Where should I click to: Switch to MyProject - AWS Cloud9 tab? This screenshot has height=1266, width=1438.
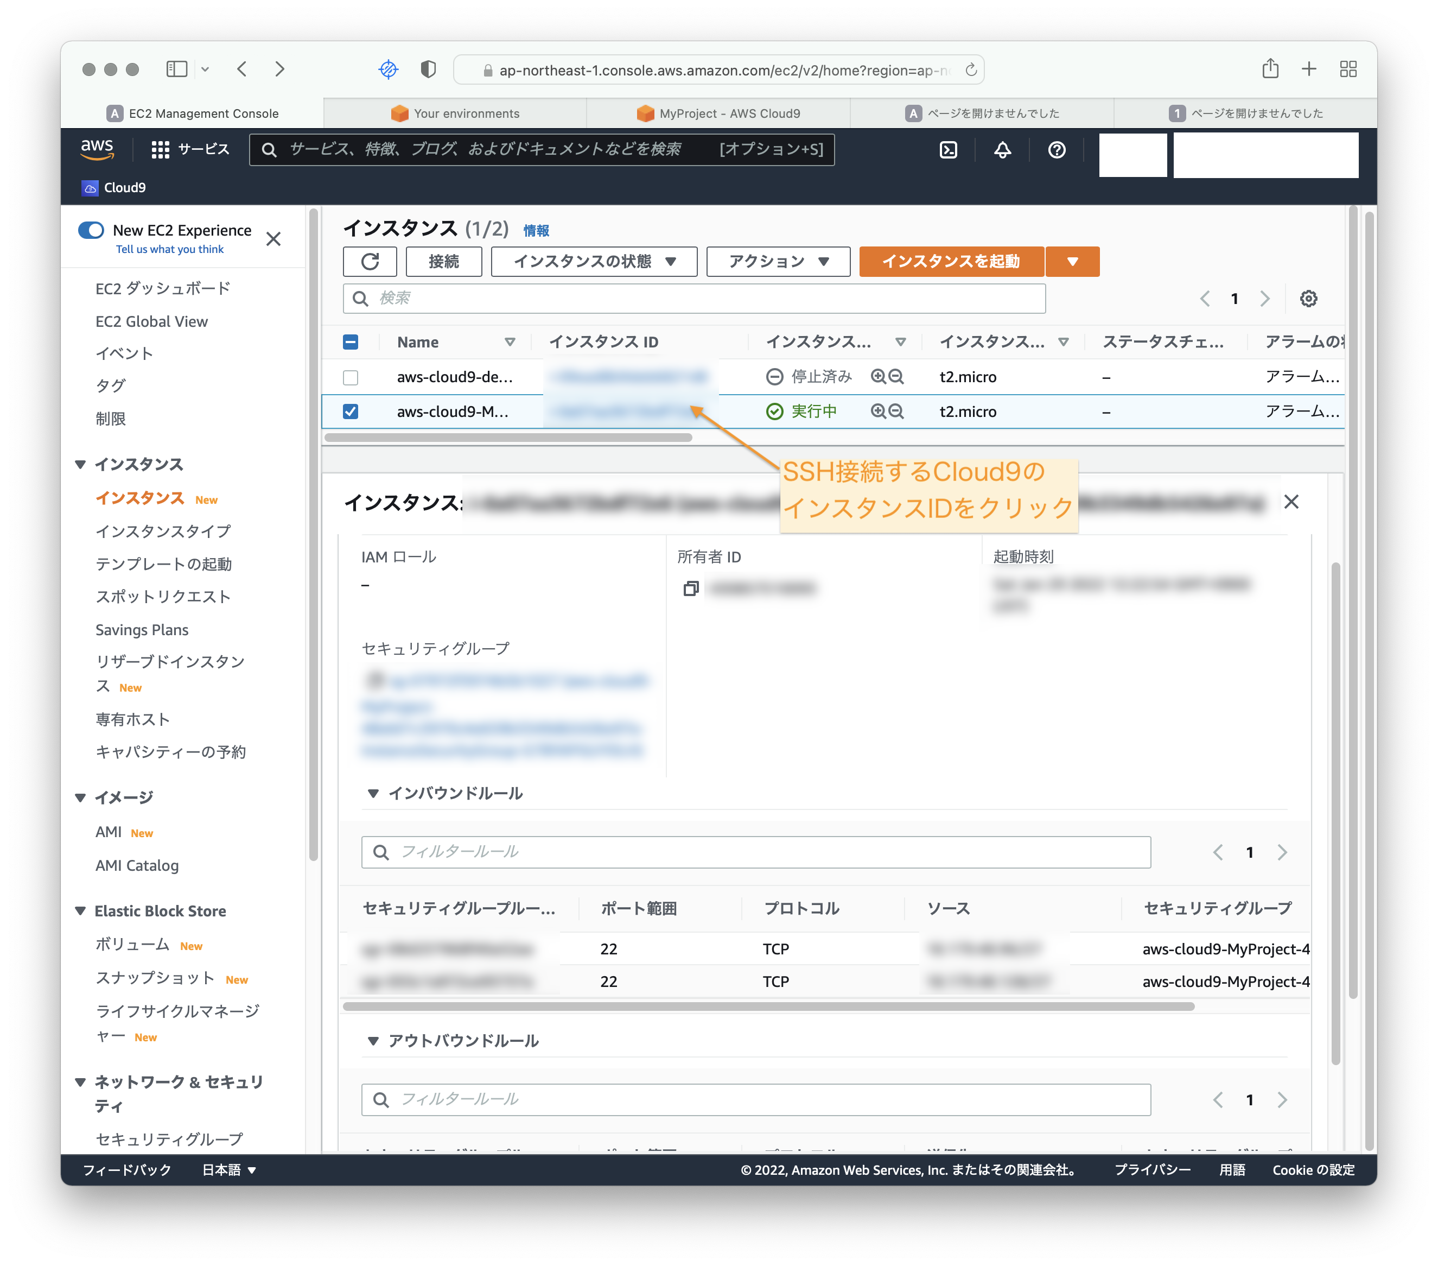718,113
